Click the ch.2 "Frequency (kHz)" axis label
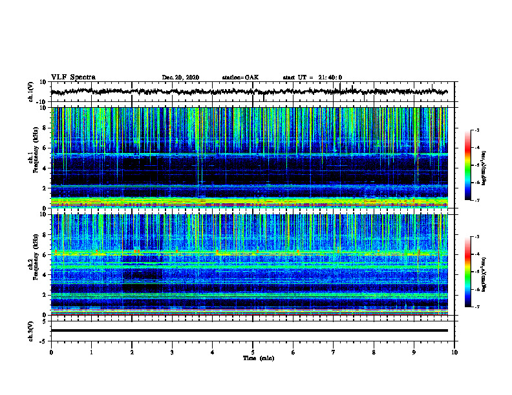The height and width of the screenshot is (395, 512). pos(36,257)
